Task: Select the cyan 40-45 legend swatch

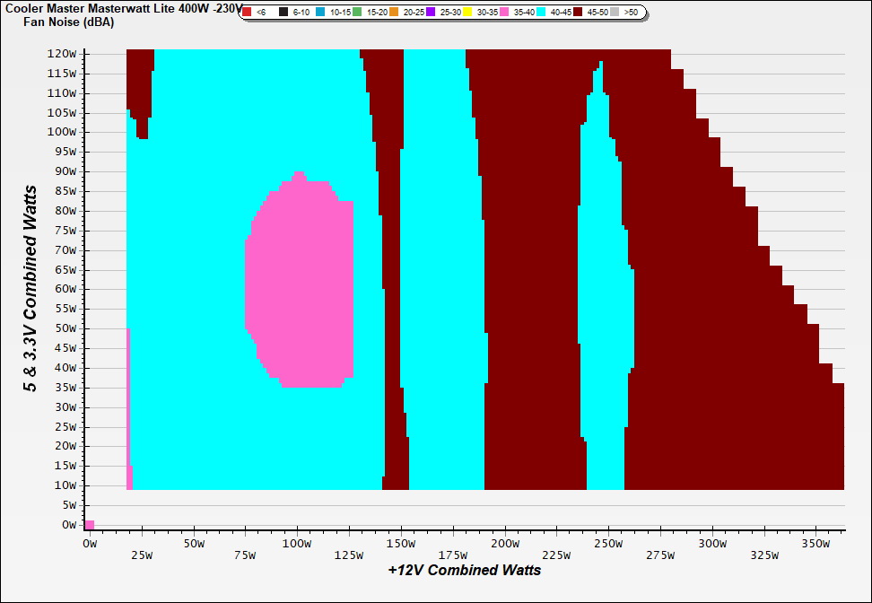Action: pos(541,12)
